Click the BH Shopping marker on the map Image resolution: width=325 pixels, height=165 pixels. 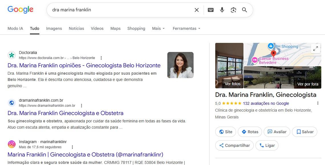click(271, 46)
